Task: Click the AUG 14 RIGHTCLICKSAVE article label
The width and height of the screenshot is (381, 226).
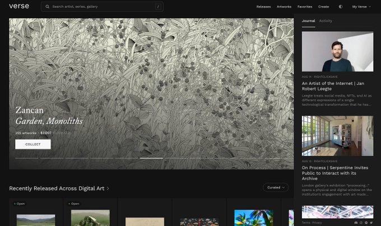Action: pyautogui.click(x=319, y=76)
